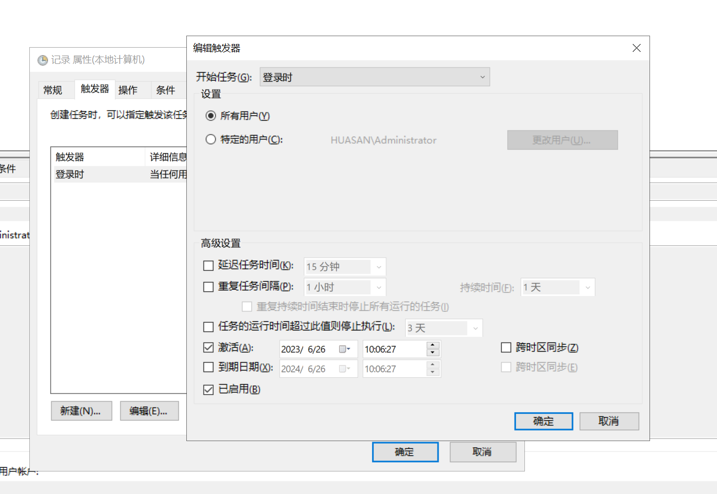Select the 特定的用户 radio option

pyautogui.click(x=211, y=139)
